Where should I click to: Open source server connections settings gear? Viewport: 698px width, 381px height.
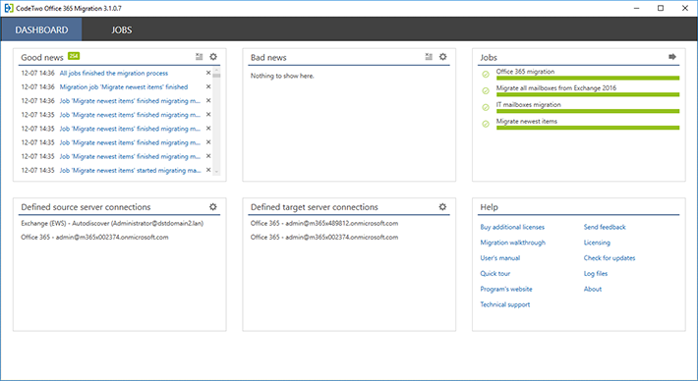(x=213, y=207)
